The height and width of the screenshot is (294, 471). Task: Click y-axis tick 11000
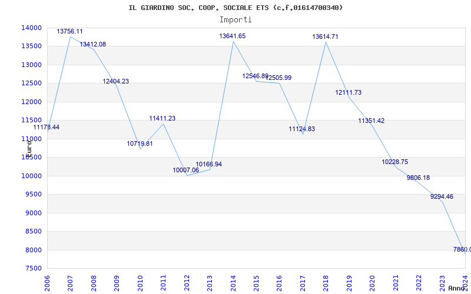(x=32, y=139)
